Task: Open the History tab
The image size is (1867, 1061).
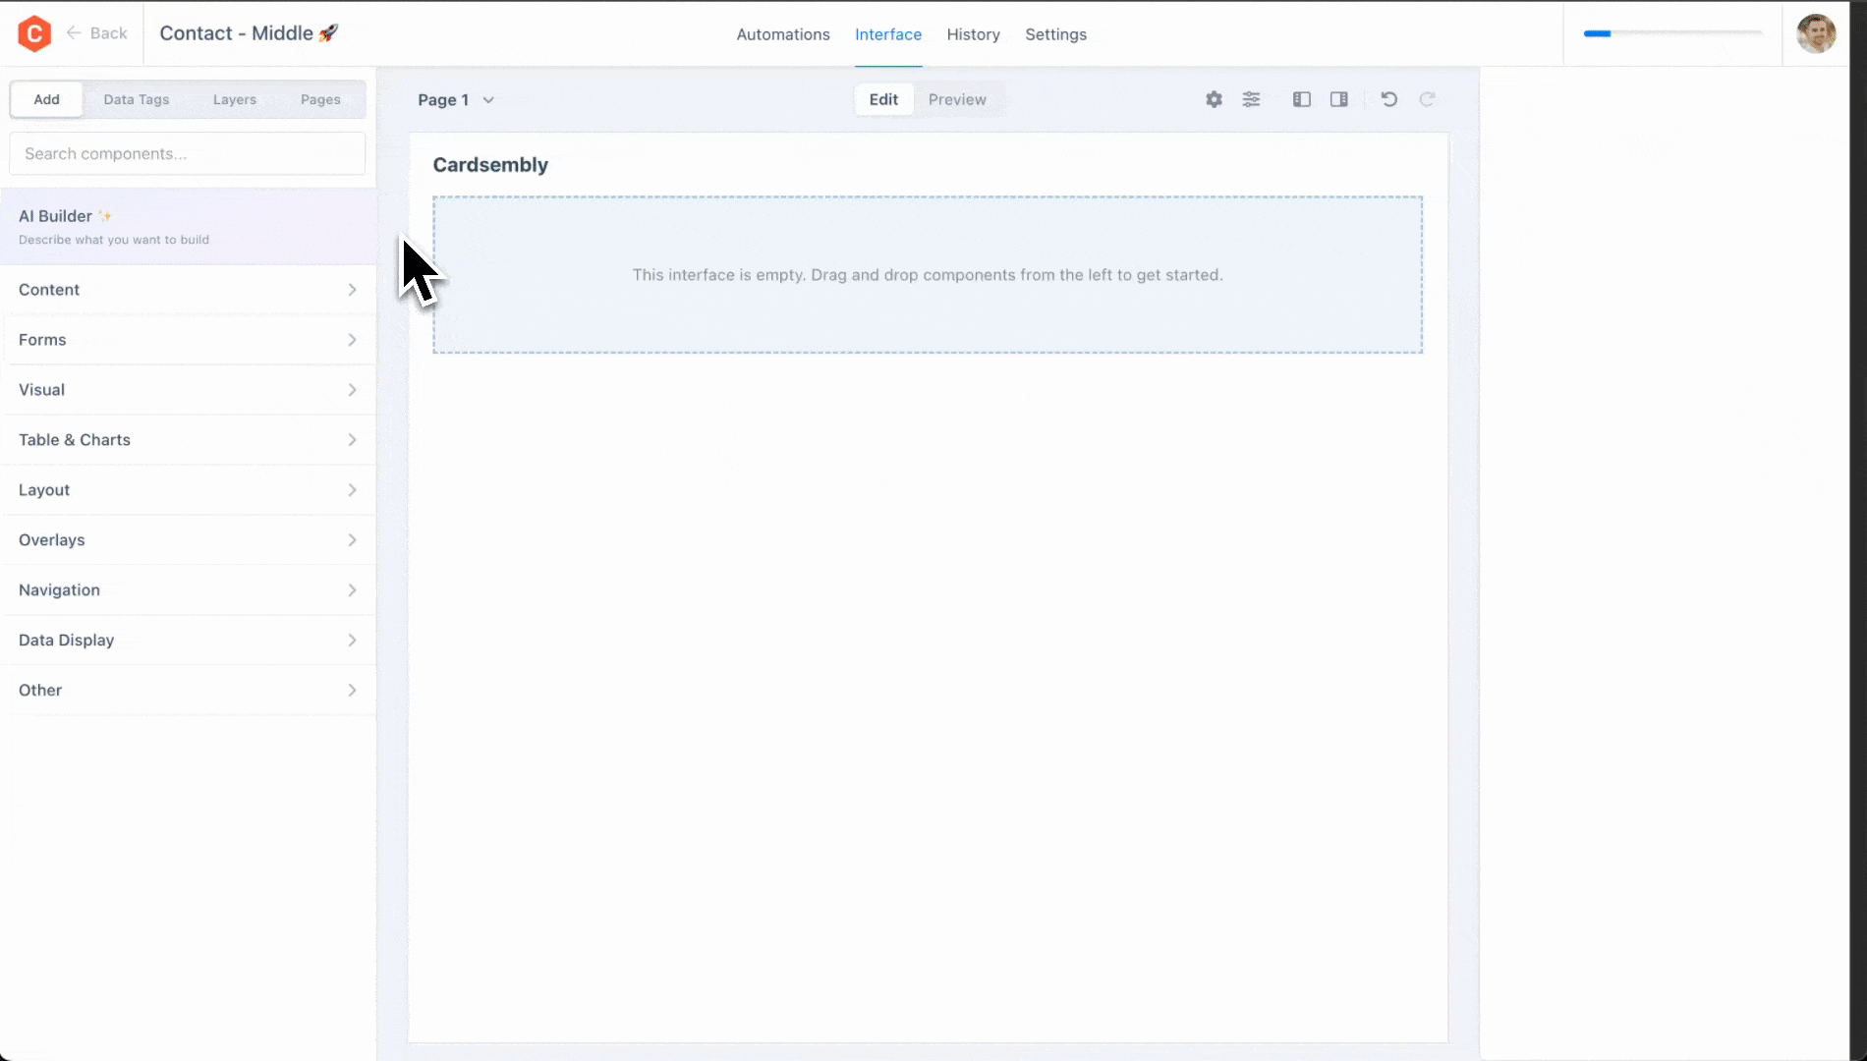Action: pos(974,34)
